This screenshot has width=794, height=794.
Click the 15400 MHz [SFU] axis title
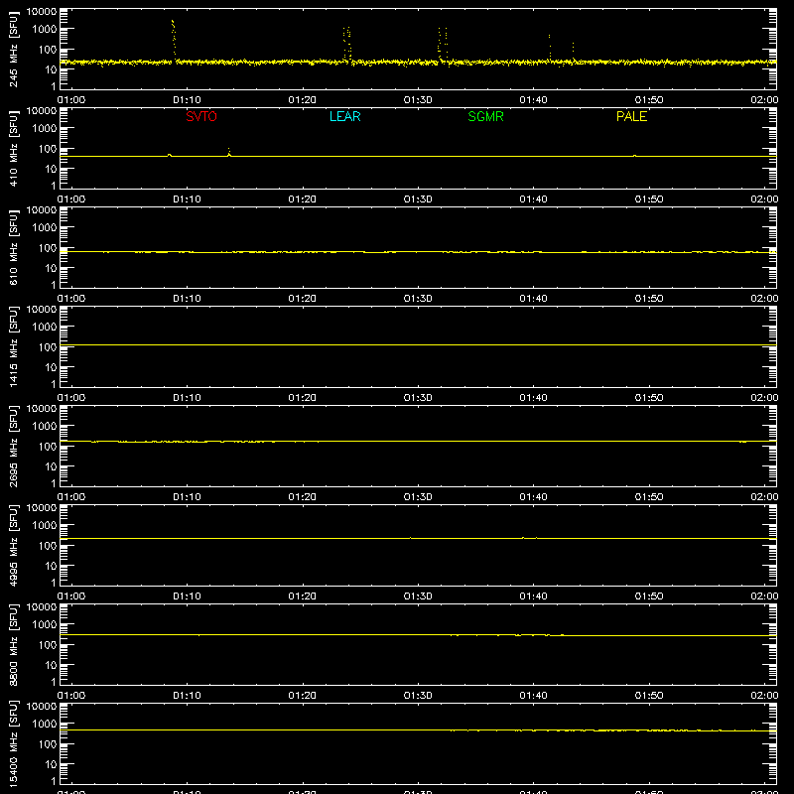[14, 743]
